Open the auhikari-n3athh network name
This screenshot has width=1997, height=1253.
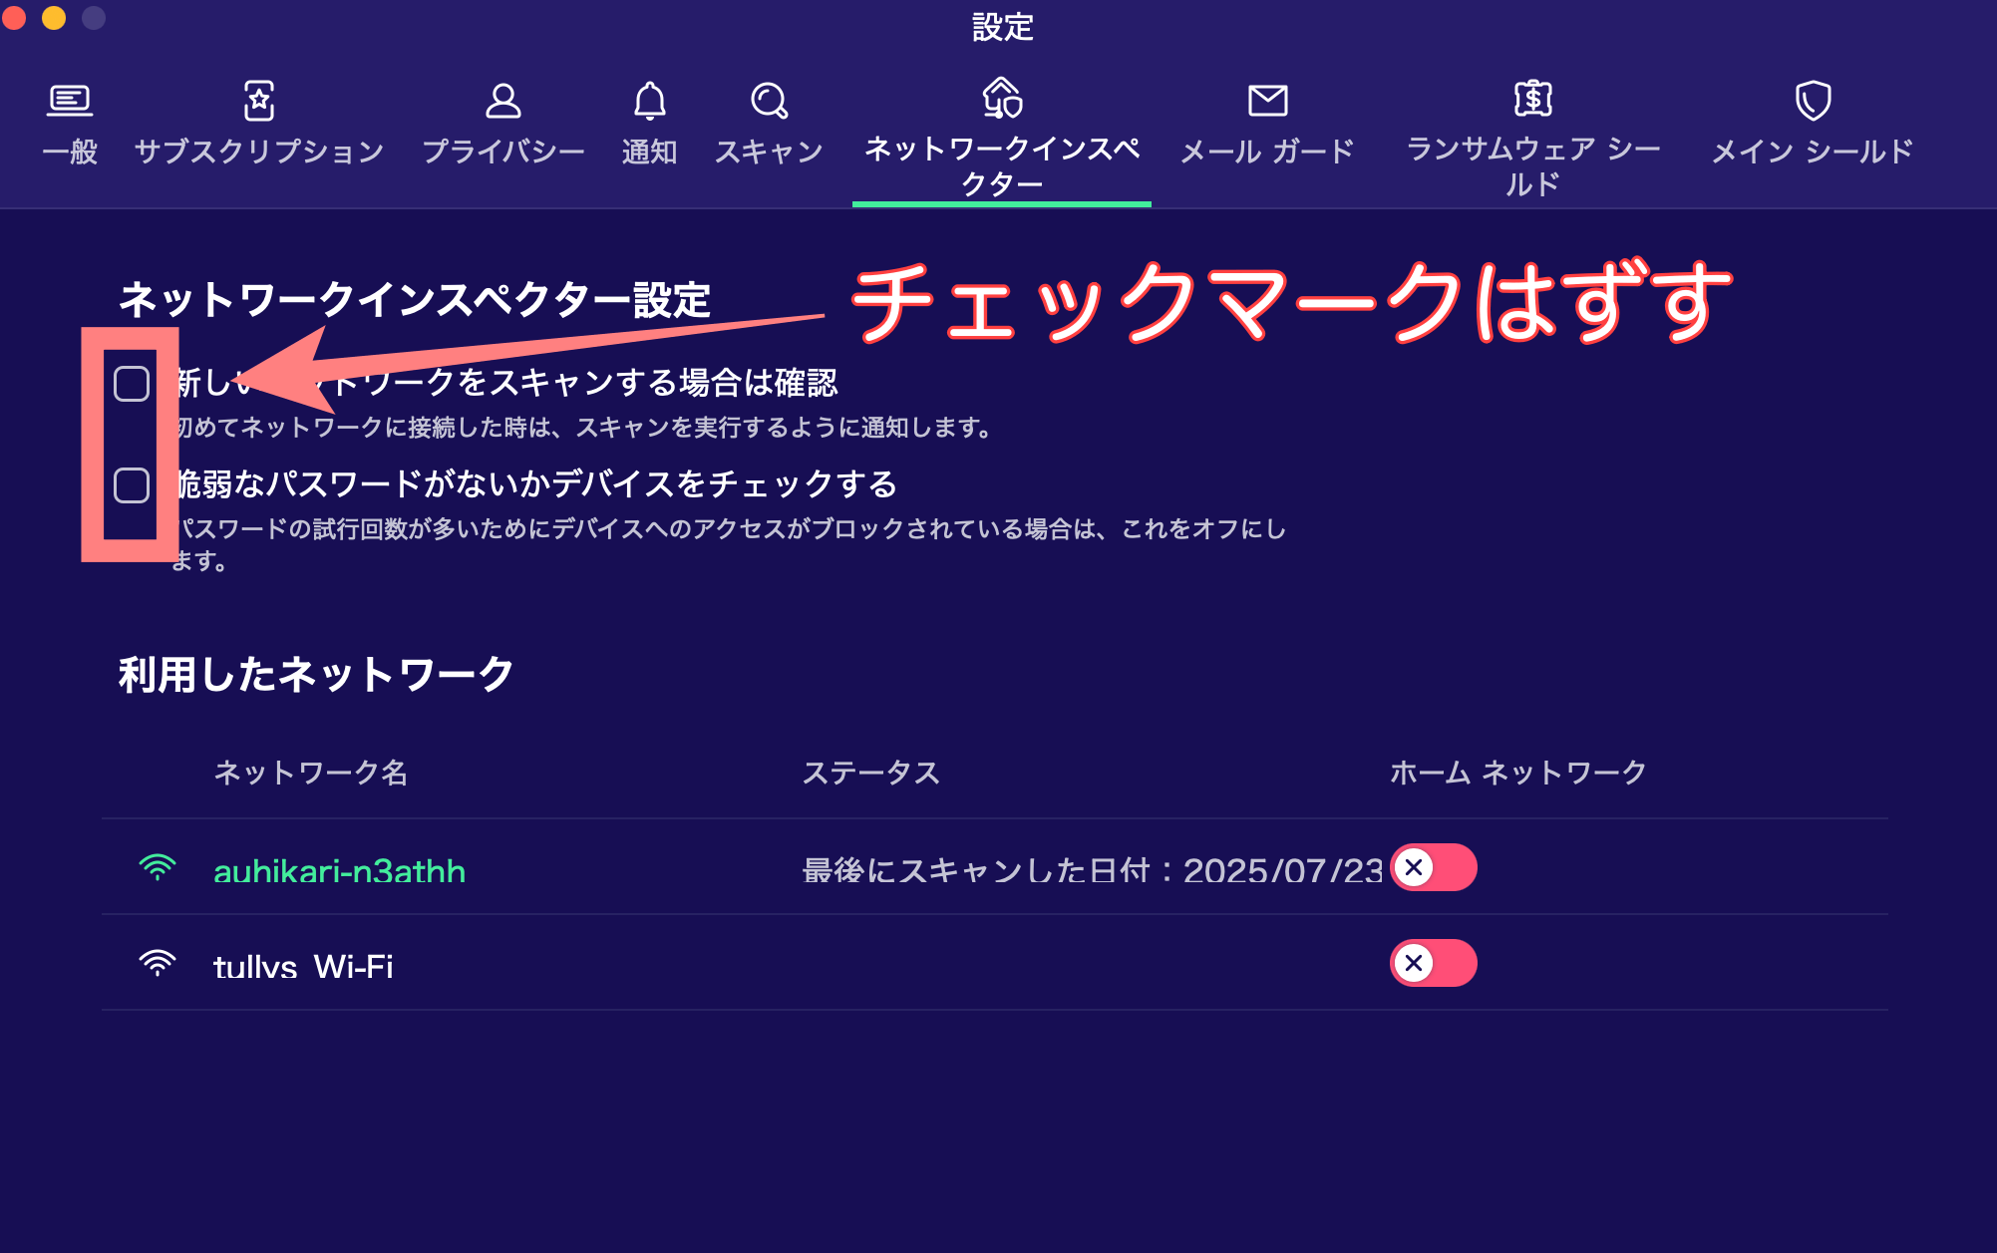pyautogui.click(x=340, y=871)
